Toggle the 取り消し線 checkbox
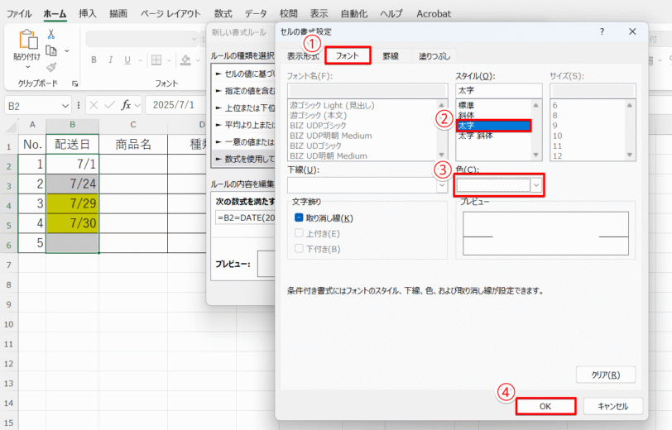Screen dimensions: 672x430 (x=299, y=218)
